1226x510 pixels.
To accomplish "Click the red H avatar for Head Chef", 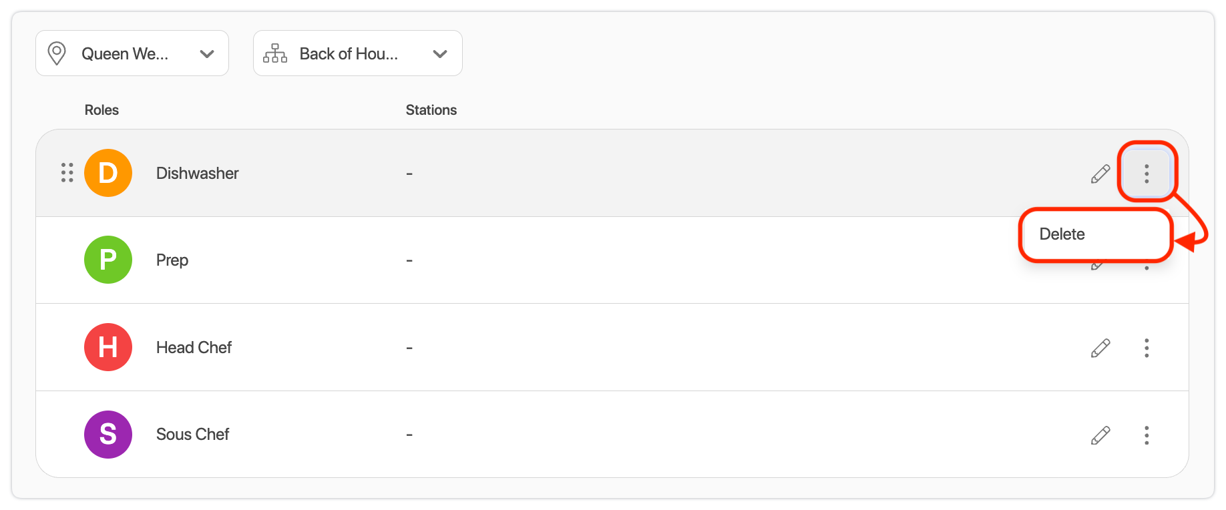I will point(108,347).
